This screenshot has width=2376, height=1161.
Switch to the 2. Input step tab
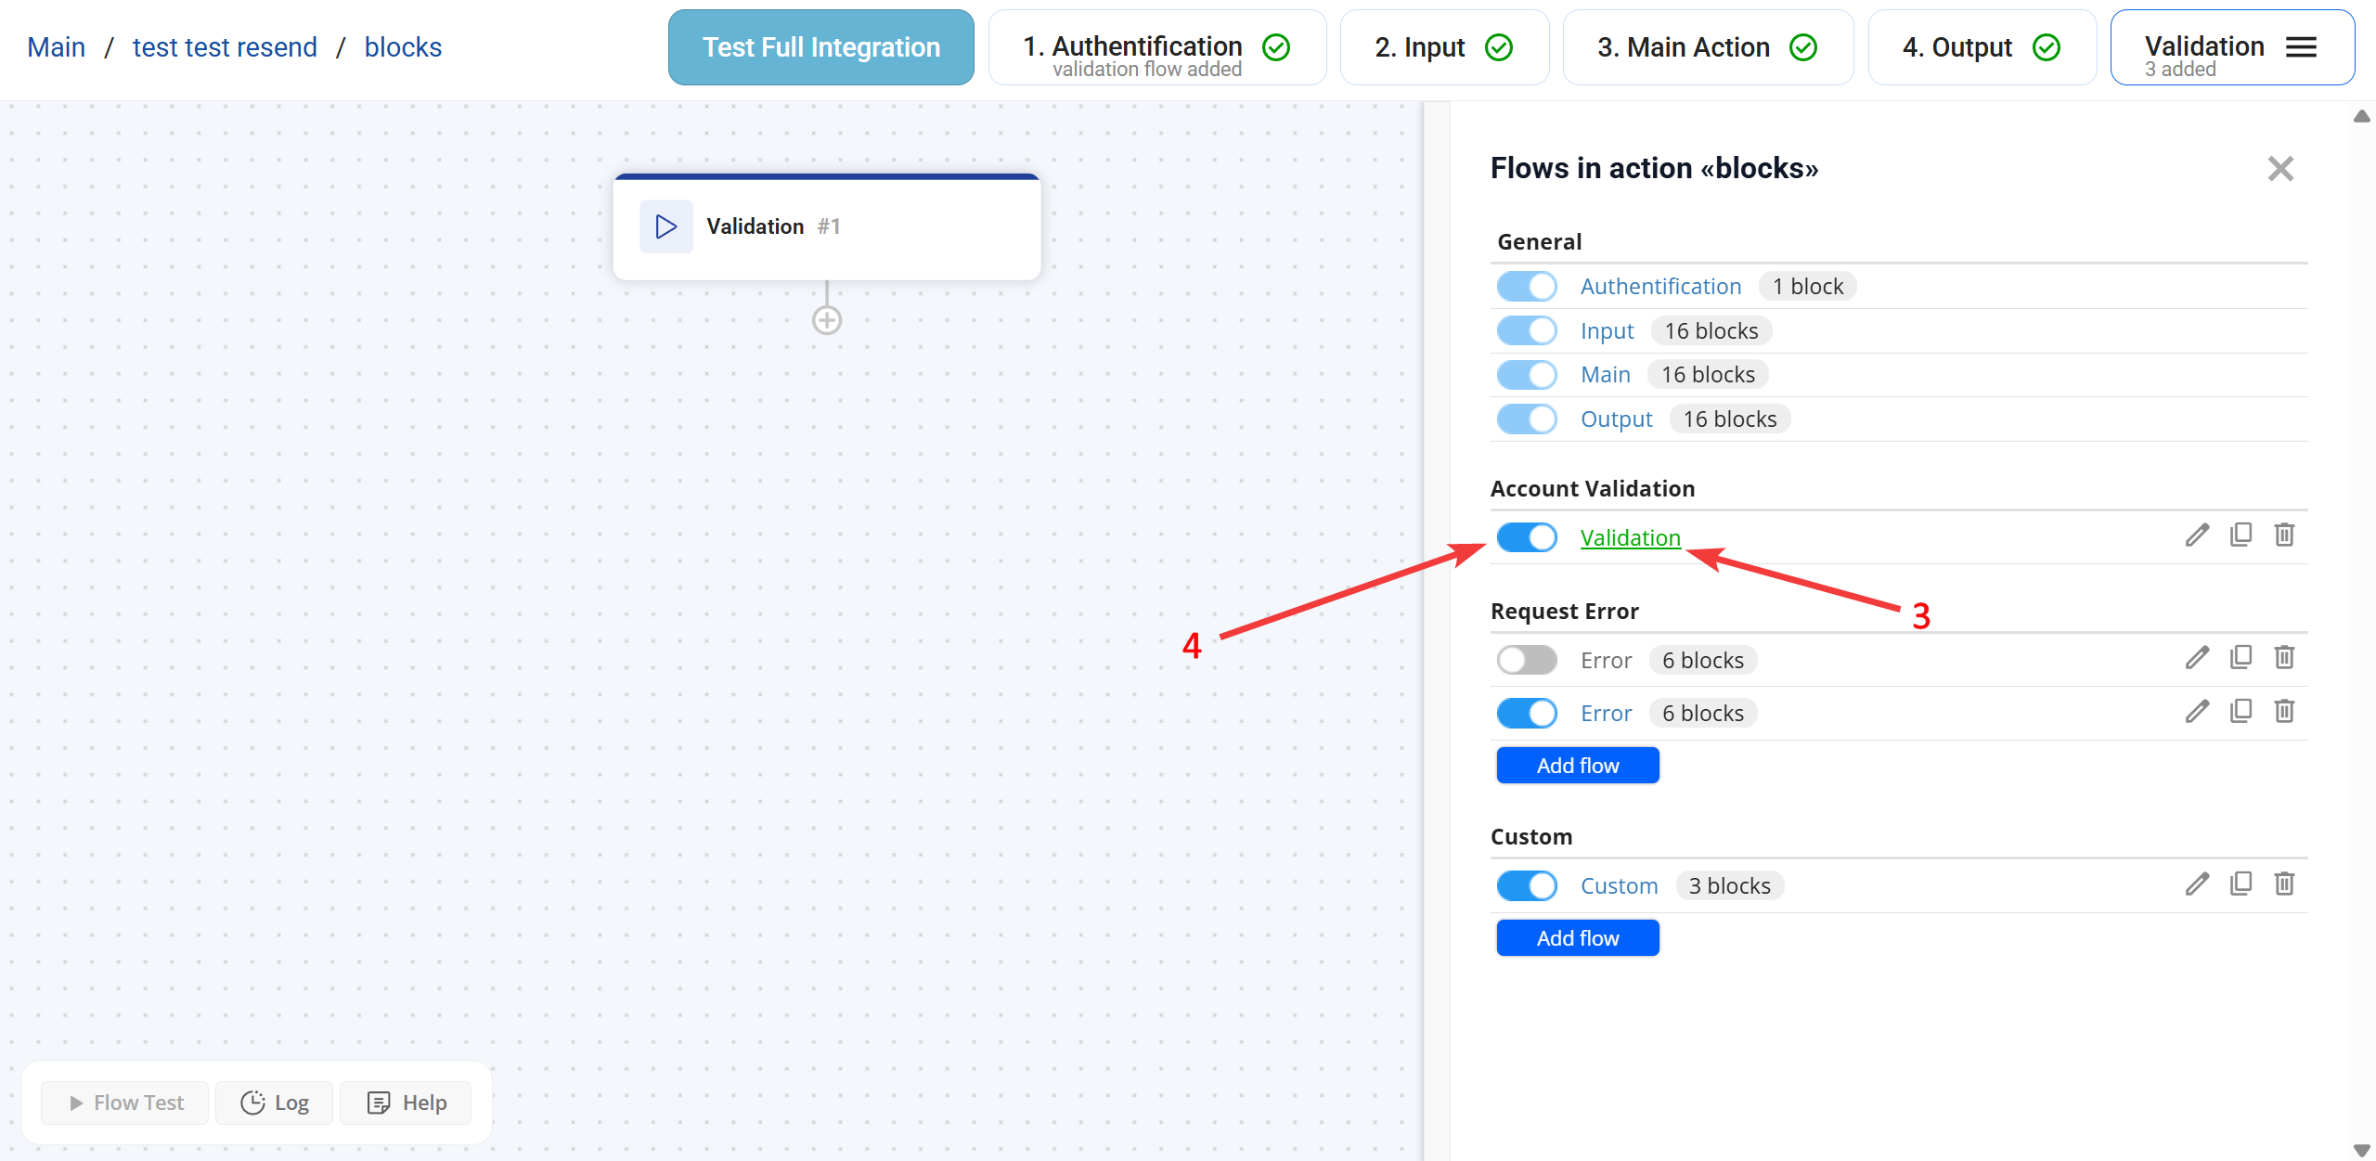[1443, 47]
